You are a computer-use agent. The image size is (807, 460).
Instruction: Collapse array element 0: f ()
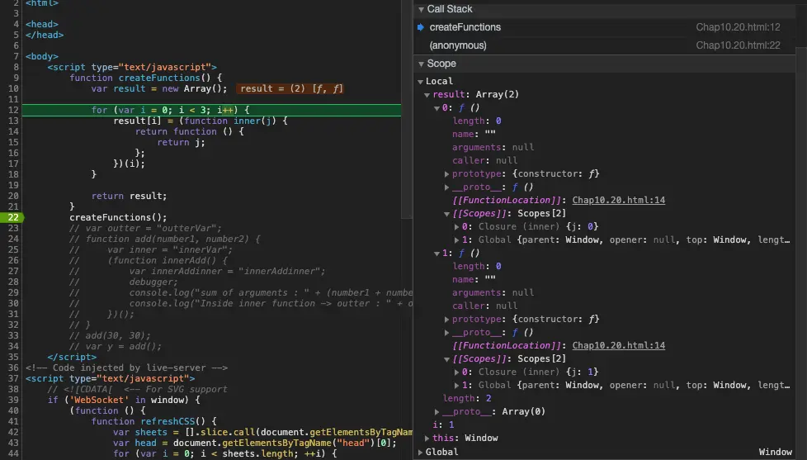click(x=437, y=108)
